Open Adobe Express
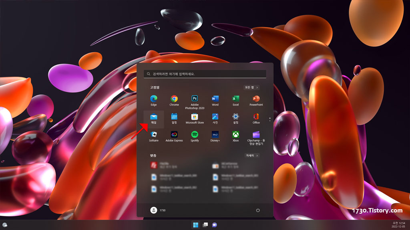410x230 pixels. pos(174,137)
